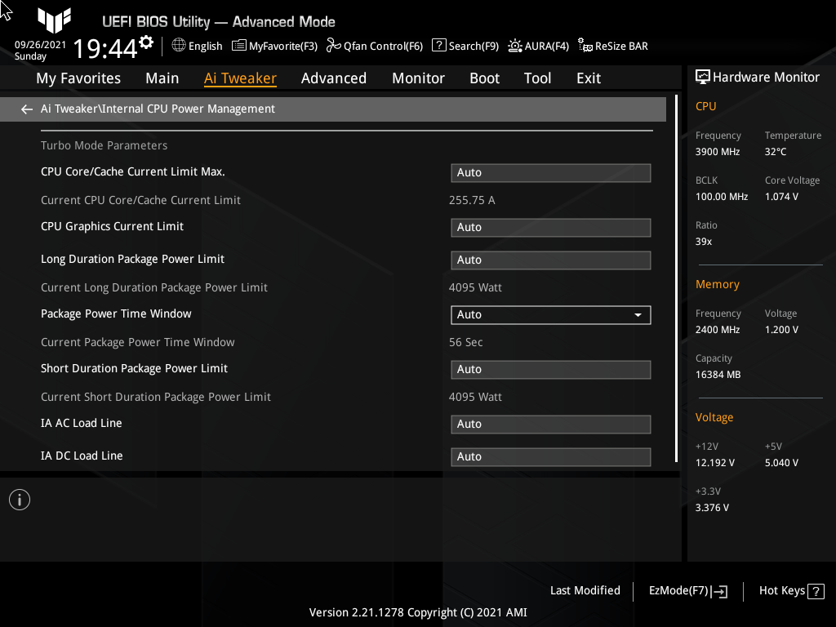This screenshot has height=627, width=836.
Task: Open AURA lighting settings
Action: tap(538, 46)
